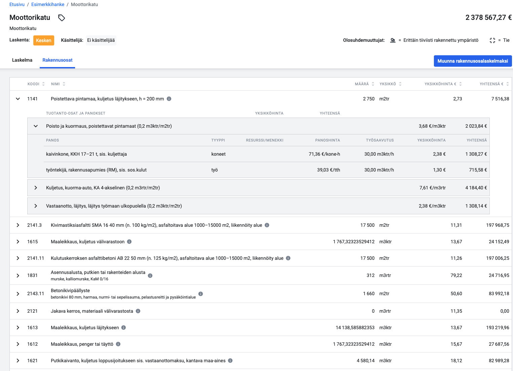Screen dimensions: 513x371
Task: Go to Etusivu breadcrumb link
Action: 17,4
